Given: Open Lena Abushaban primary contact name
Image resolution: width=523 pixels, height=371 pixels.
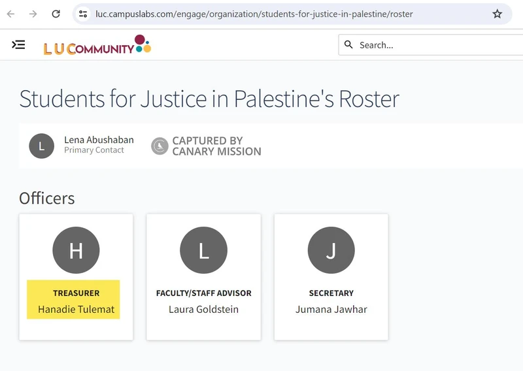Looking at the screenshot, I should (x=99, y=140).
